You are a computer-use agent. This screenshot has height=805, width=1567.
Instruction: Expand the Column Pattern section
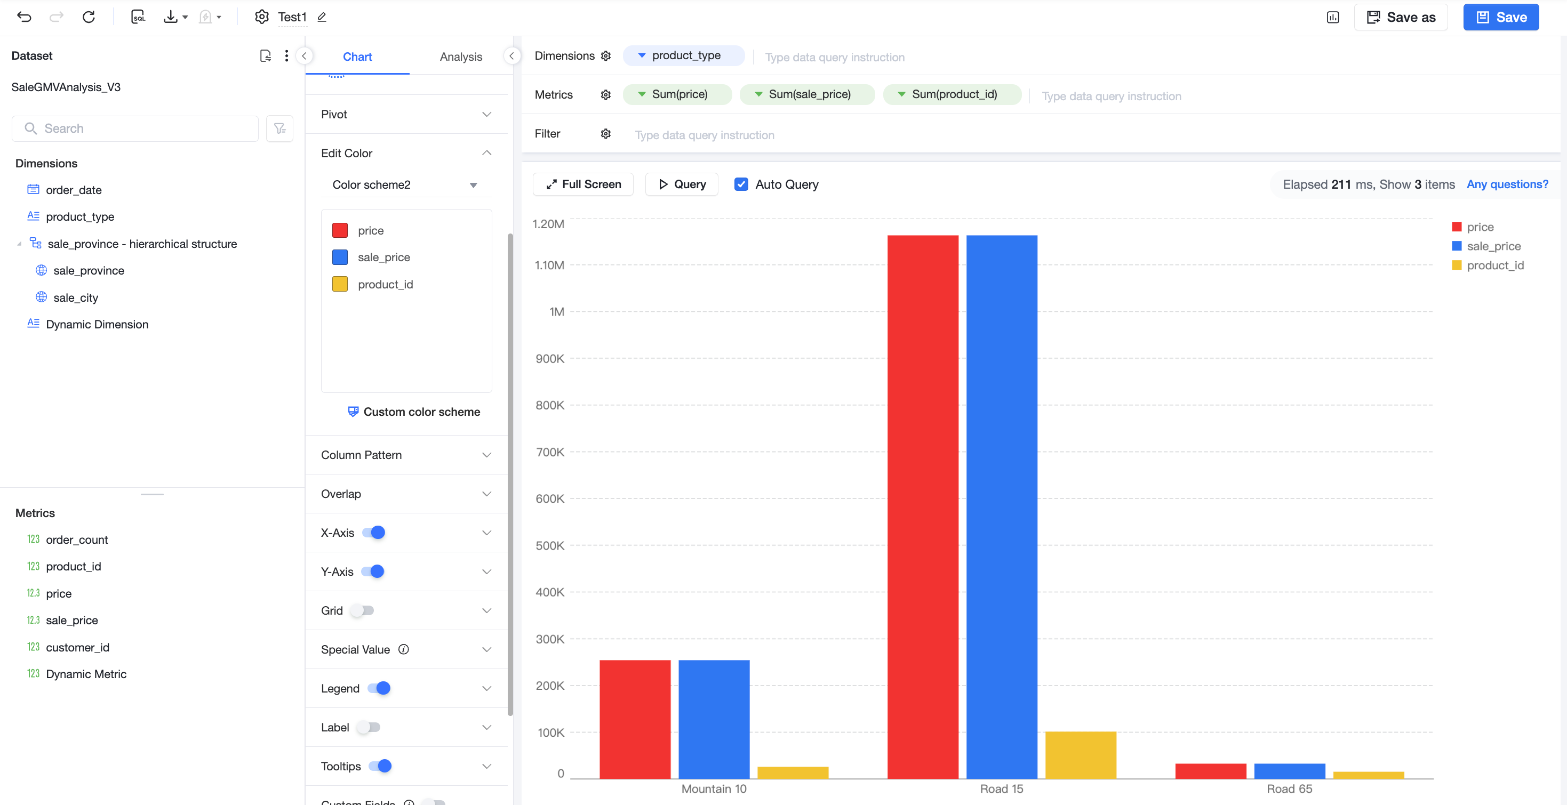click(406, 455)
